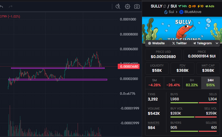Screen dimensions: 222x137
Task: Undo the last chart action
Action: coord(2,6)
